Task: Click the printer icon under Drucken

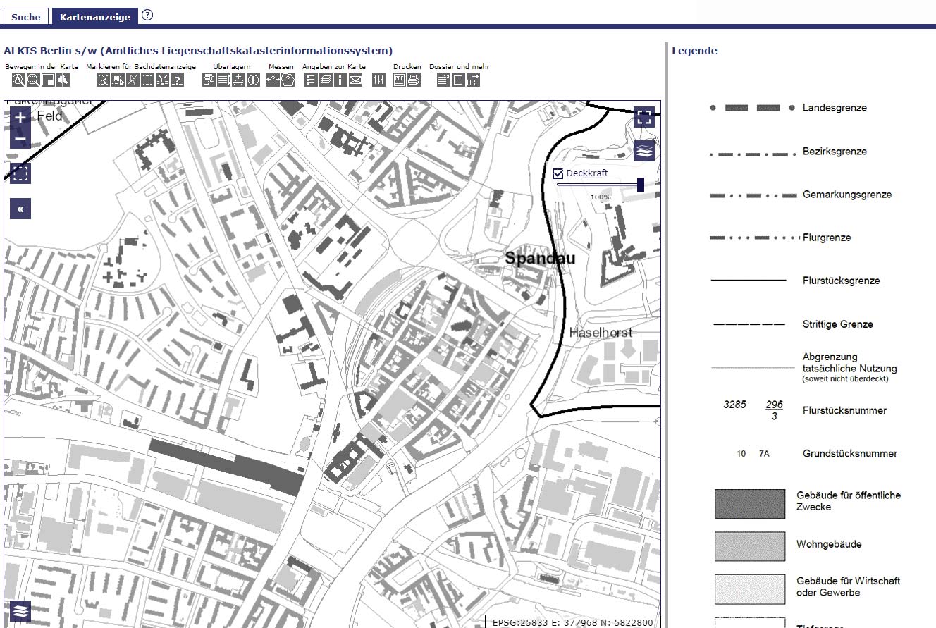Action: (414, 80)
